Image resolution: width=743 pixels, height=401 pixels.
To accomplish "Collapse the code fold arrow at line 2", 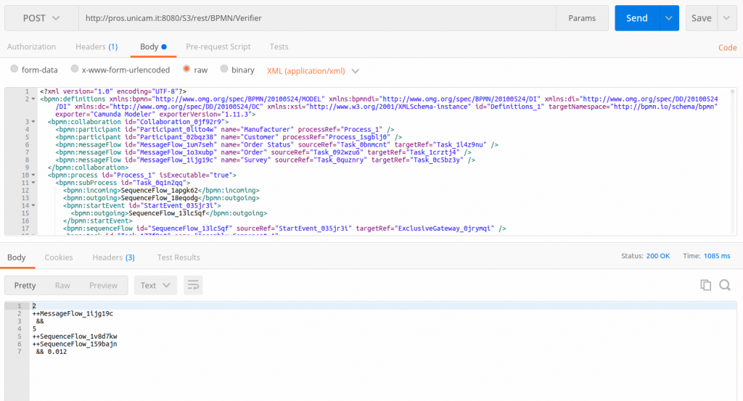I will [33, 99].
